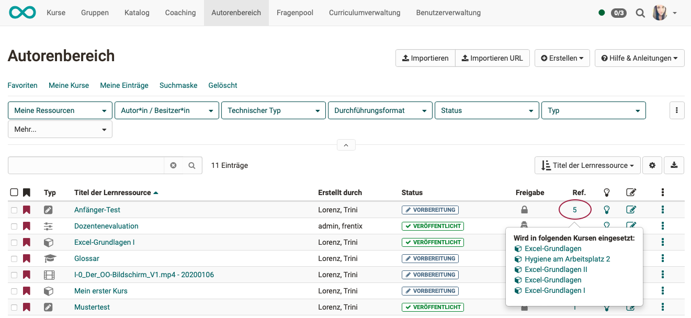The width and height of the screenshot is (691, 318).
Task: Click the table settings gear icon
Action: (652, 165)
